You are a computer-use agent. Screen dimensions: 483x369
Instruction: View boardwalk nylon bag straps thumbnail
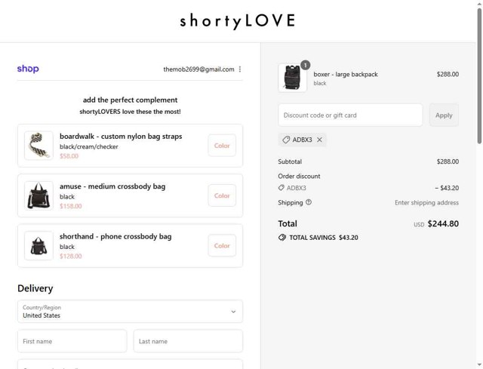point(38,146)
